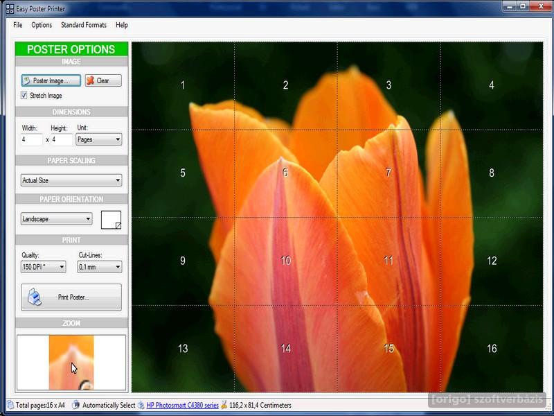Open the File menu

(18, 25)
